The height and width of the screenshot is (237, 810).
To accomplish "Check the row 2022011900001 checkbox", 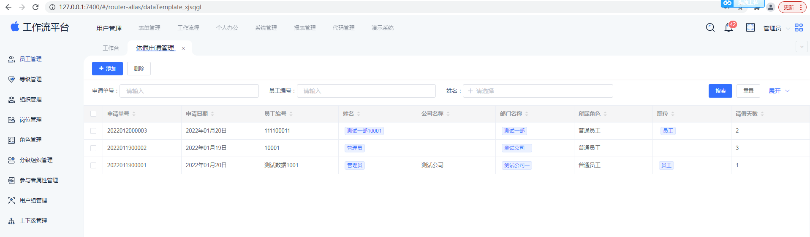I will pos(93,165).
